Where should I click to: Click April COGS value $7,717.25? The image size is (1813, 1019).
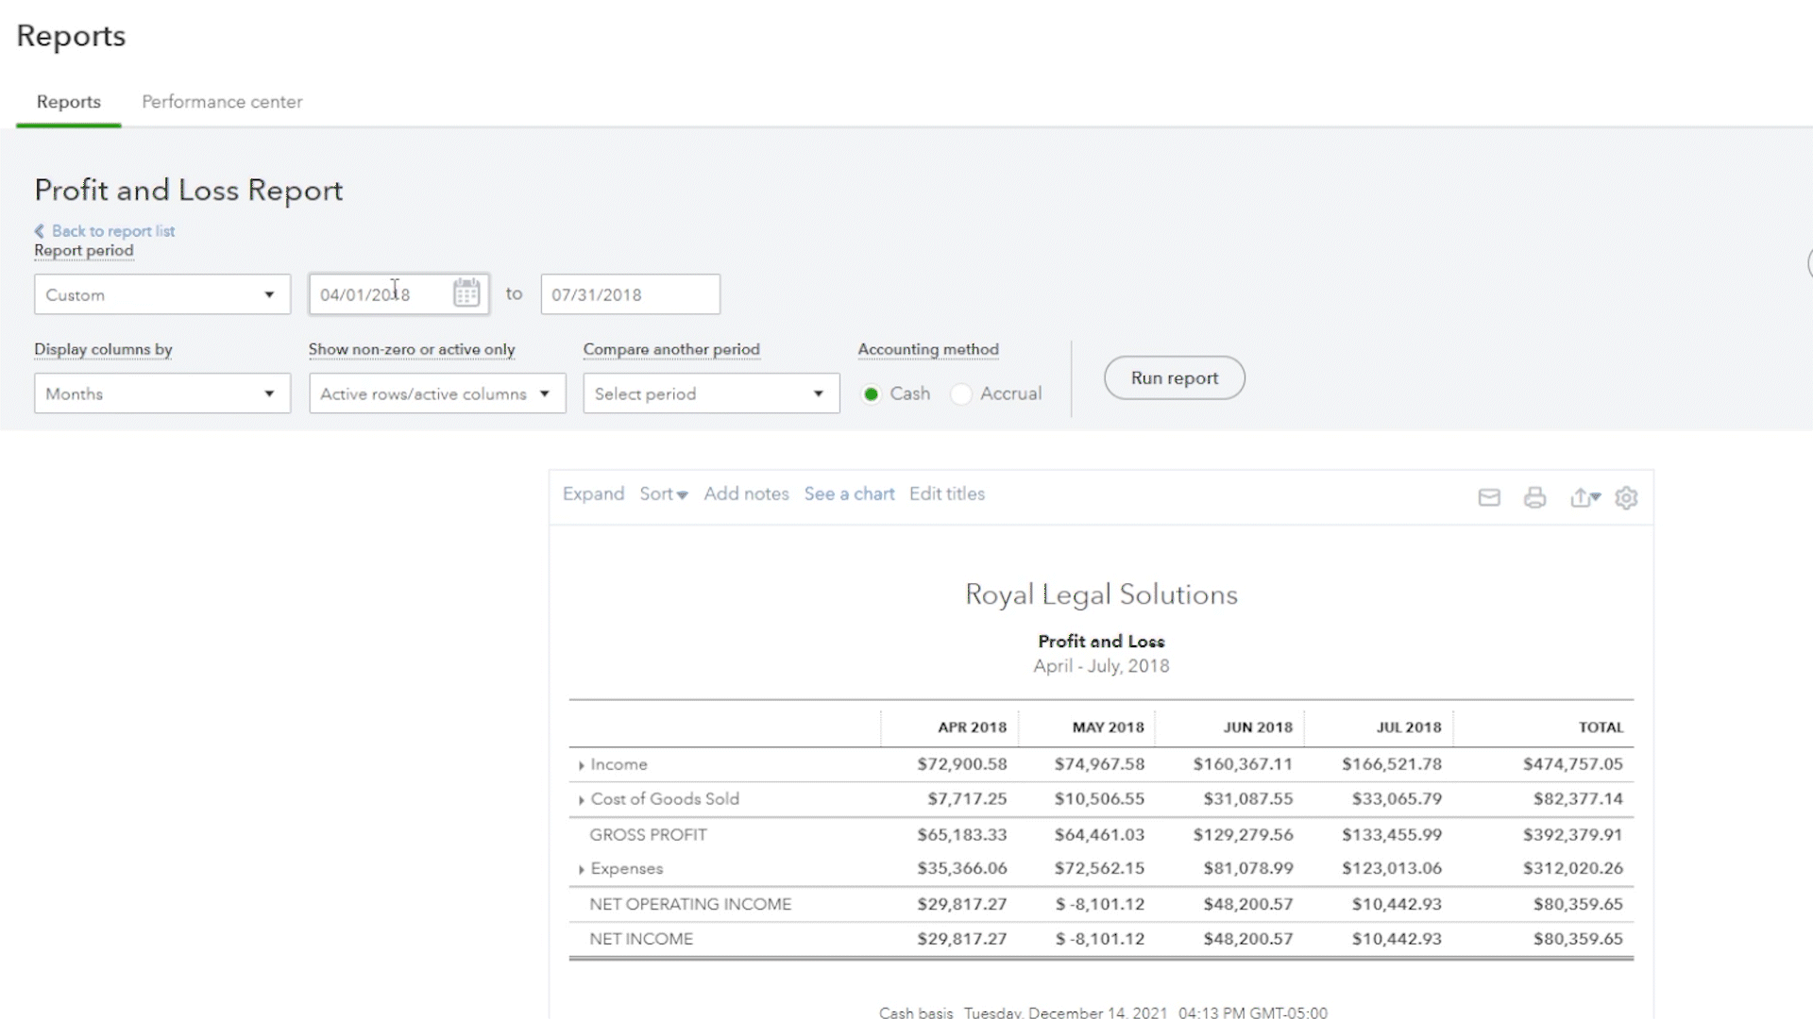coord(967,799)
